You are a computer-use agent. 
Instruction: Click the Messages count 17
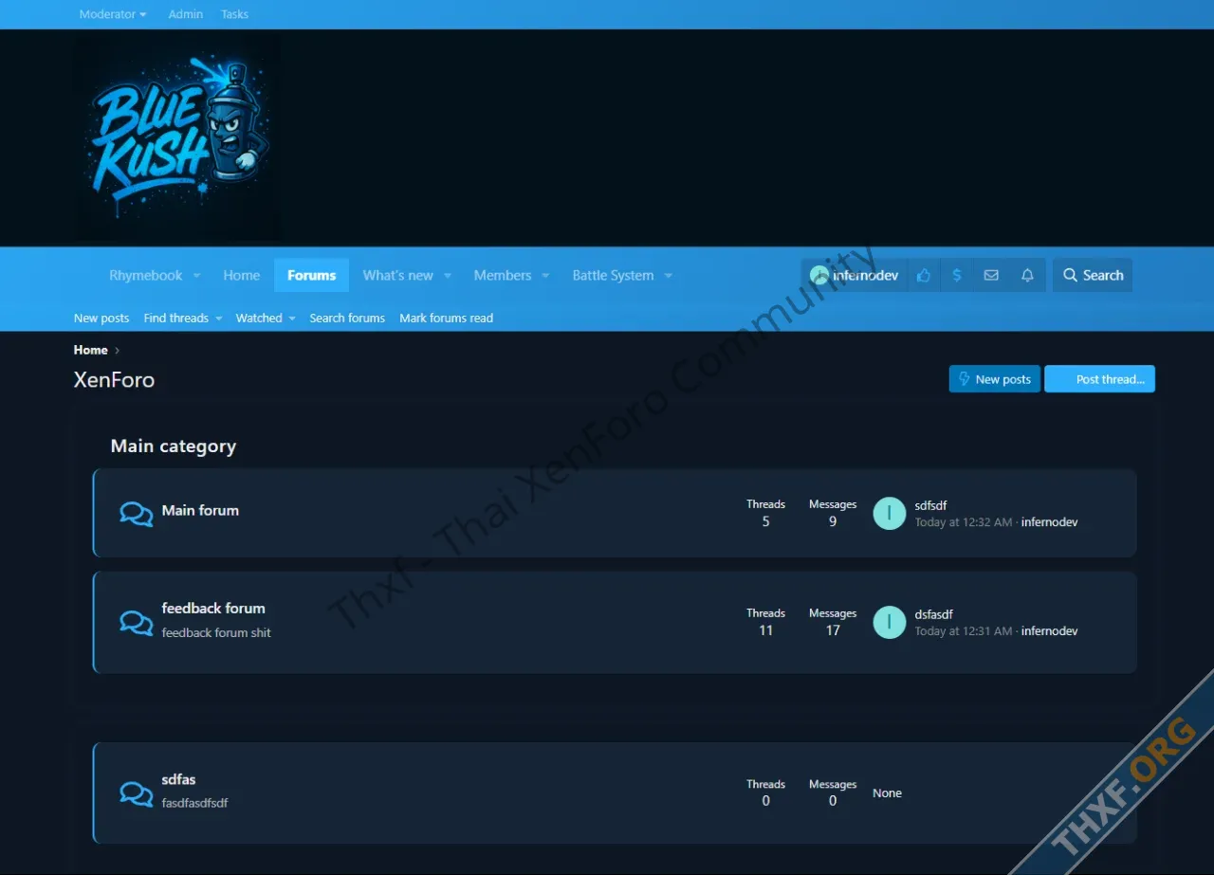[833, 630]
